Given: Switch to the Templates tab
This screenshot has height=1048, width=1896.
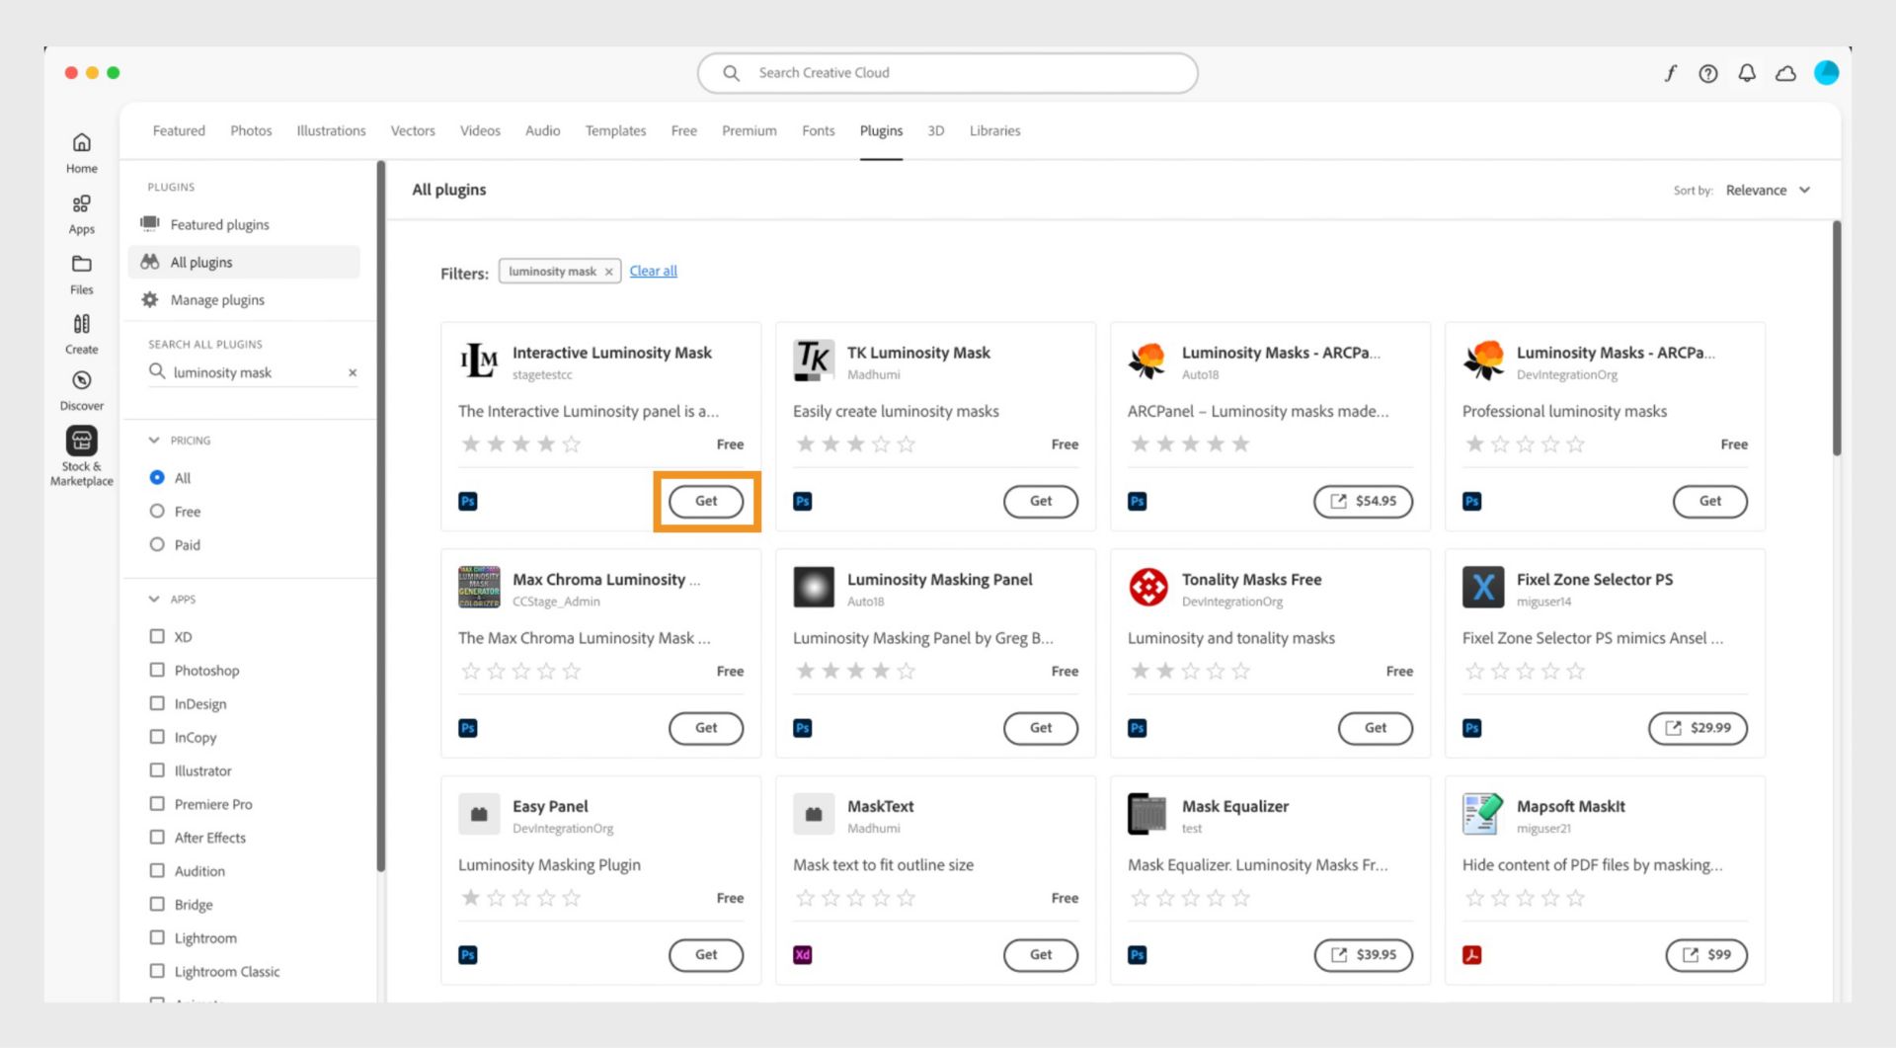Looking at the screenshot, I should [x=615, y=130].
